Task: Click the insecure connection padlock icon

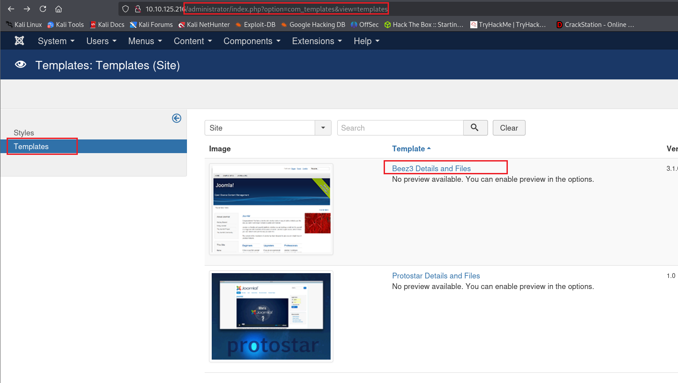Action: [137, 9]
